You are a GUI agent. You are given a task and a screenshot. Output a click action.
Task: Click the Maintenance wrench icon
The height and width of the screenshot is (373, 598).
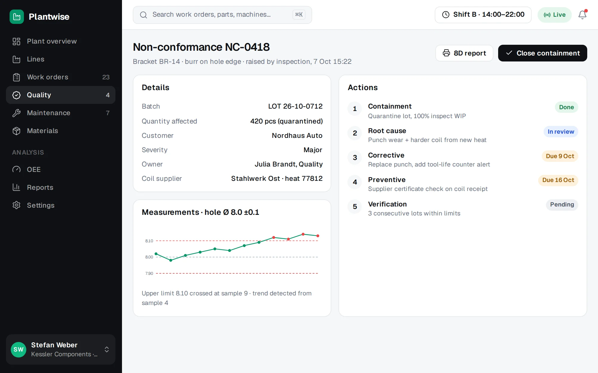click(x=16, y=113)
